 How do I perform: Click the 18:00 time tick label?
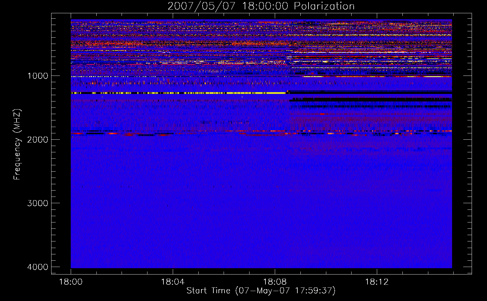pos(71,282)
